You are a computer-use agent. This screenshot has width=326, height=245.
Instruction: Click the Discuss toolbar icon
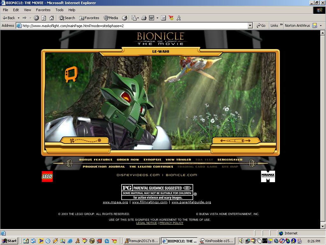pyautogui.click(x=163, y=18)
